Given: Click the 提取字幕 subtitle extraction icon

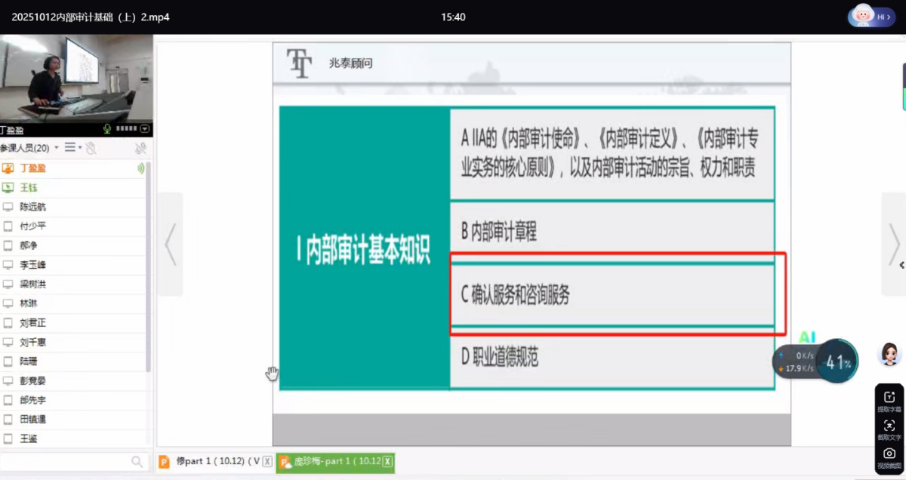Looking at the screenshot, I should pos(889,398).
